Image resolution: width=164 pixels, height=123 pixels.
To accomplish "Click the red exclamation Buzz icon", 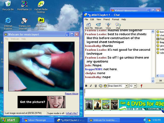I will (x=141, y=86).
